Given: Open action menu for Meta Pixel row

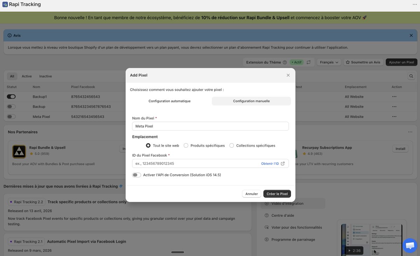Looking at the screenshot, I should 394,117.
